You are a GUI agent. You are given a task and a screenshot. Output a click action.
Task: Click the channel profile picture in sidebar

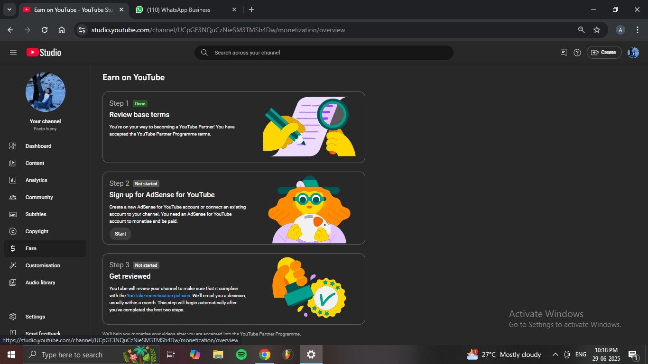click(x=46, y=92)
